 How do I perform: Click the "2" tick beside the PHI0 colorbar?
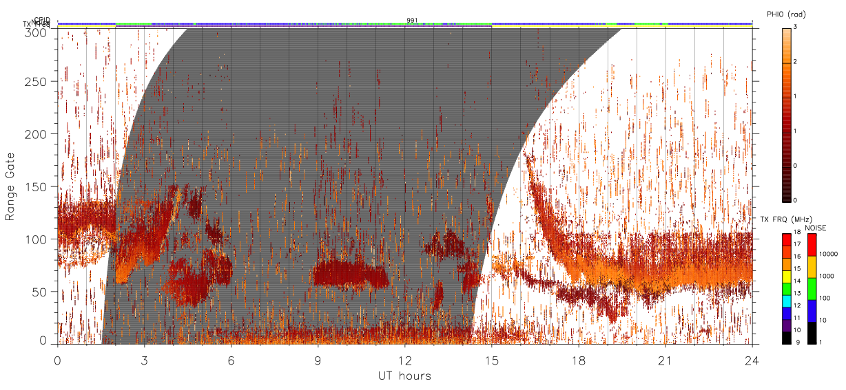(796, 63)
